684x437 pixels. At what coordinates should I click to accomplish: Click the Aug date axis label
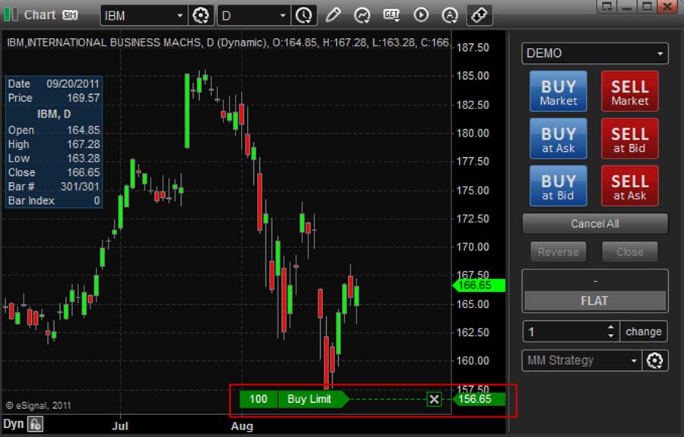pos(242,426)
